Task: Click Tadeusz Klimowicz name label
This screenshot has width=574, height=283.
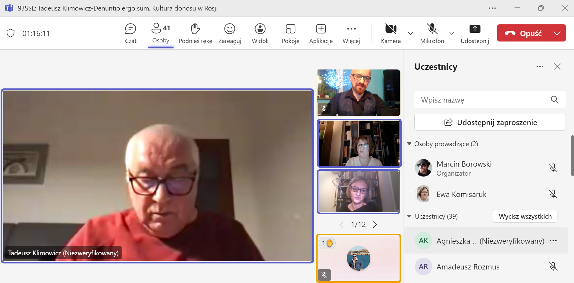Action: (x=63, y=253)
